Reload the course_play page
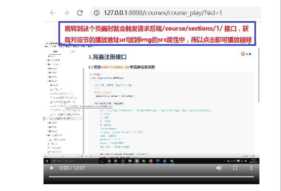281x191 pixels. [x=80, y=13]
